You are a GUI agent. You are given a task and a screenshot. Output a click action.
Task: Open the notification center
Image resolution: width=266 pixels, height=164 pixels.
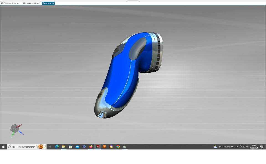click(x=262, y=147)
